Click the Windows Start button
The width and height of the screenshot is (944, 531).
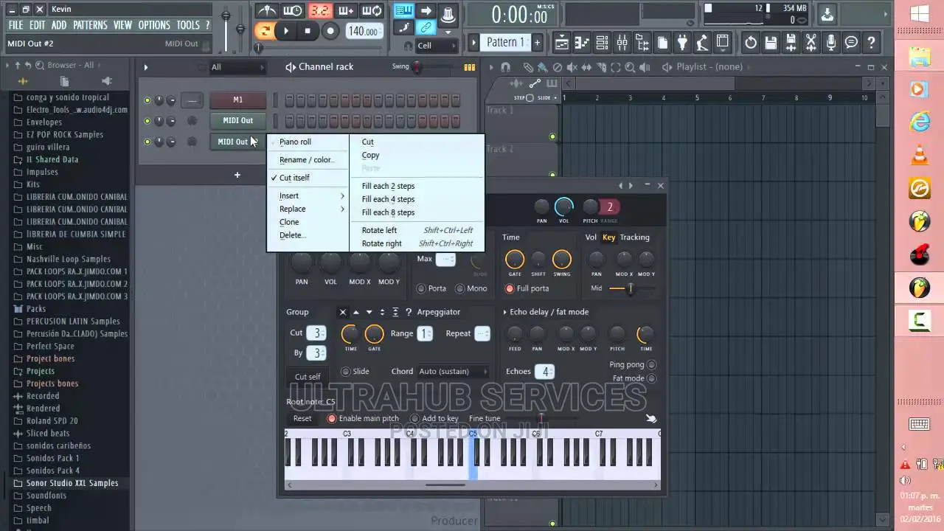pos(919,14)
